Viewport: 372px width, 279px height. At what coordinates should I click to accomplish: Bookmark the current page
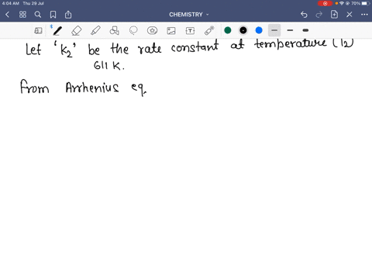pos(53,15)
